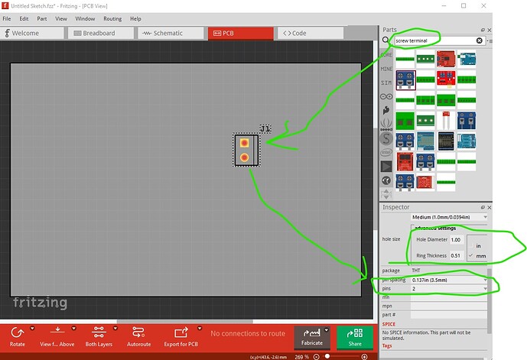
Task: Select the highlighted blue screw terminal part
Action: point(405,80)
